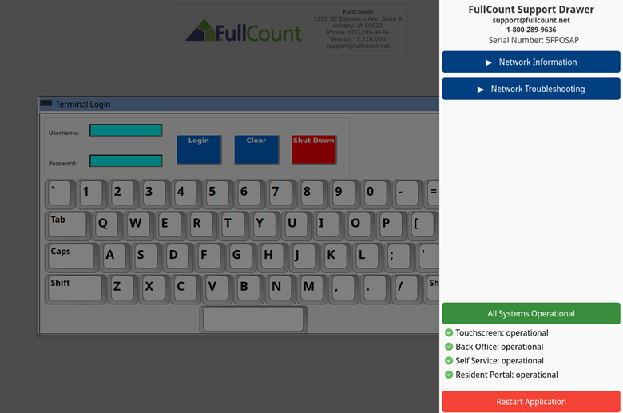Image resolution: width=623 pixels, height=413 pixels.
Task: Tap the Q key
Action: pos(107,225)
